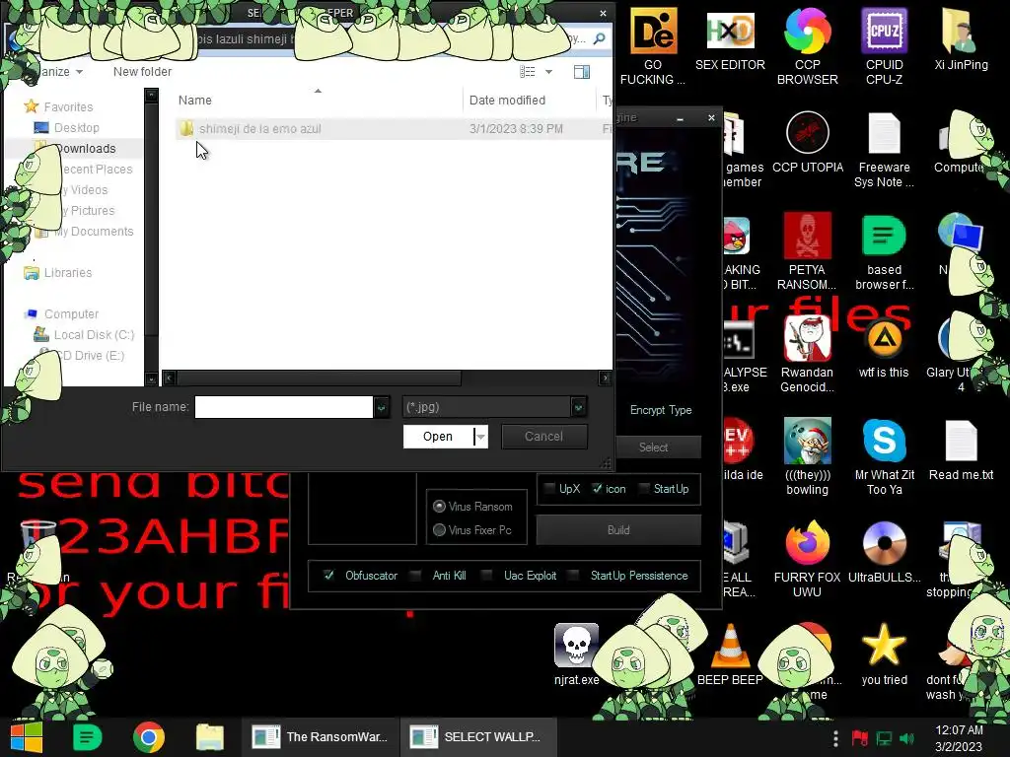The height and width of the screenshot is (757, 1010).
Task: Uncheck the icon checkbox
Action: pyautogui.click(x=597, y=489)
